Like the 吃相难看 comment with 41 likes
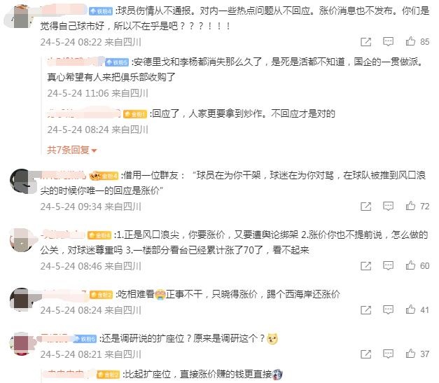The width and height of the screenshot is (439, 383). tap(410, 309)
